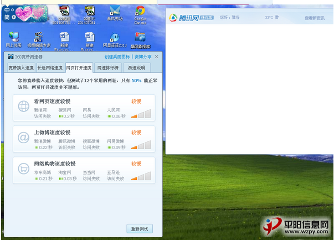The width and height of the screenshot is (334, 240).
Task: Toggle the 简 simplified character indicator
Action: click(7, 17)
